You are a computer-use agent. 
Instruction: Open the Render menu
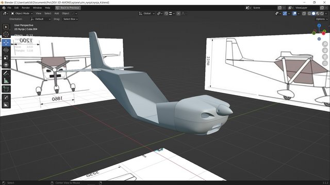coord(26,8)
